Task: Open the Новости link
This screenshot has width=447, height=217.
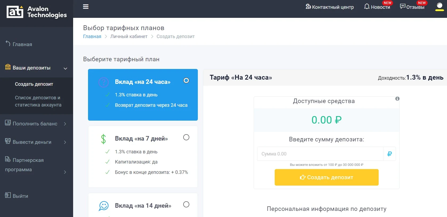Action: (x=381, y=7)
